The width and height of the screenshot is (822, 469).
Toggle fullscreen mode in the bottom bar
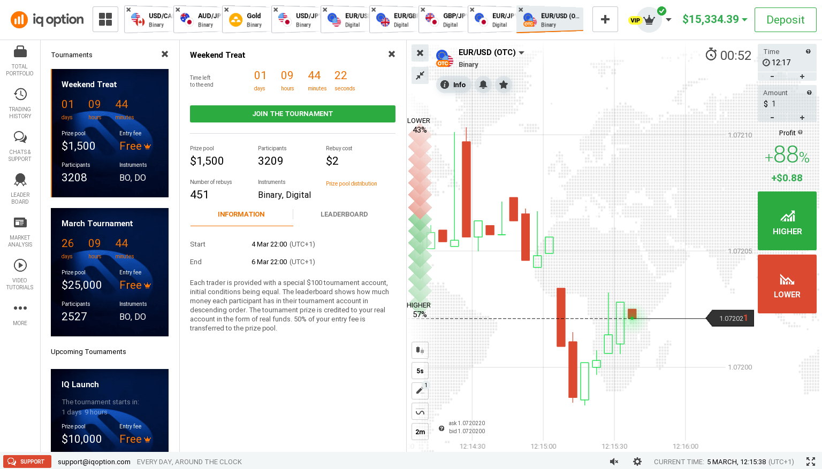click(811, 462)
